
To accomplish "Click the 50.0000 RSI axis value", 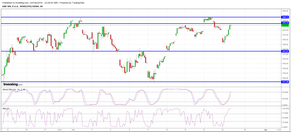I will pos(285,118).
